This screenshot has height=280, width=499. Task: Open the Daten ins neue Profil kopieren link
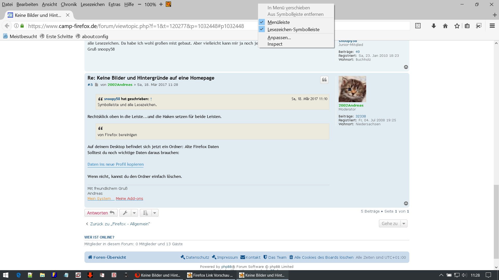(115, 164)
